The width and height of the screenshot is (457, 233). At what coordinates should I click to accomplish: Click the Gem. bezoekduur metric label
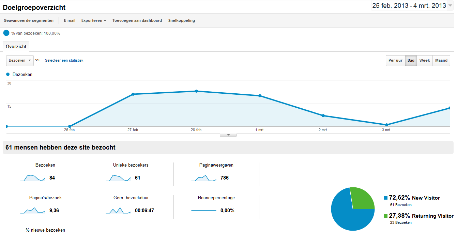[x=131, y=198]
